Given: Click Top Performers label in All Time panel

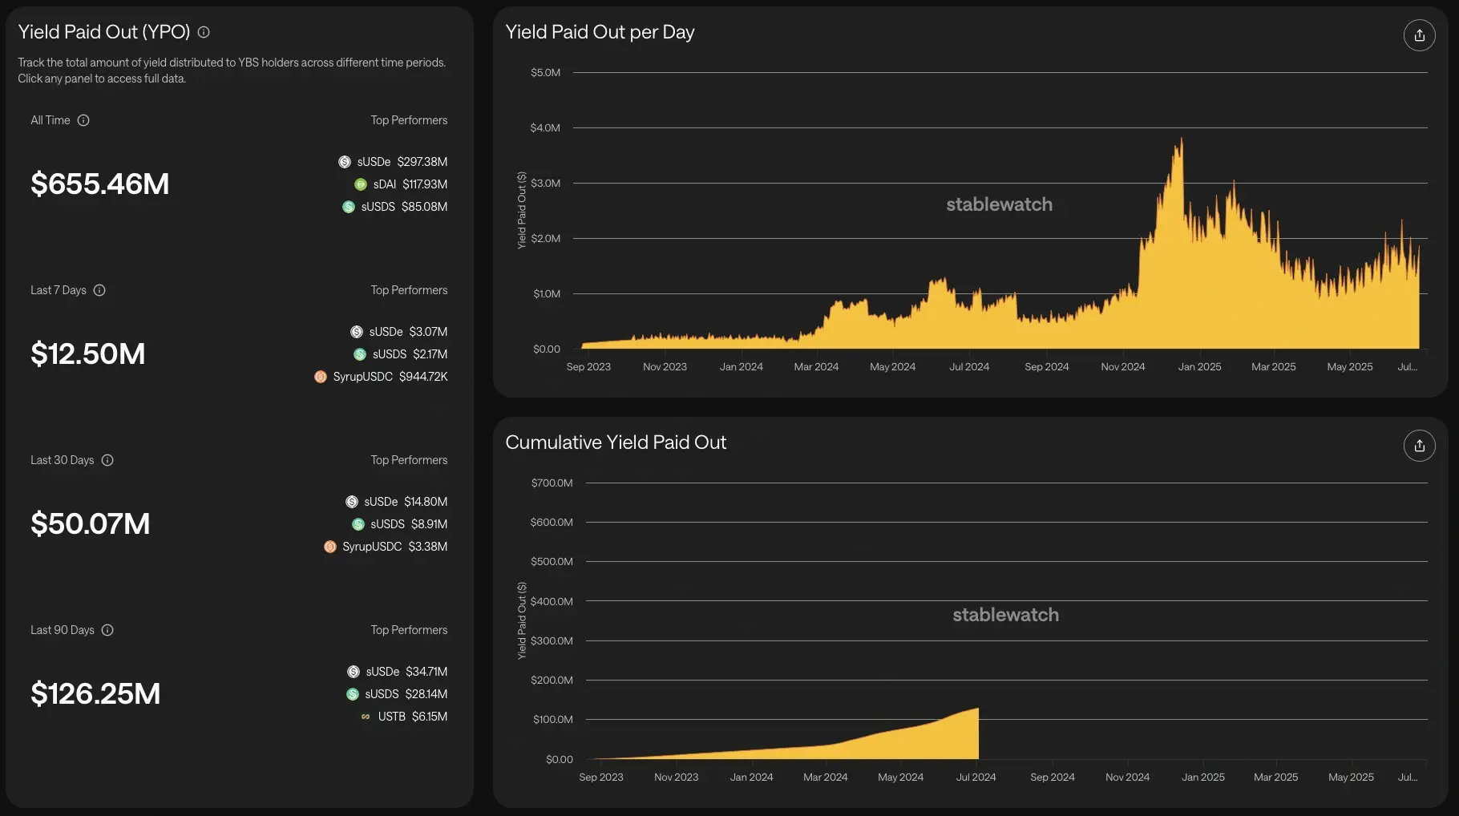Looking at the screenshot, I should tap(409, 120).
